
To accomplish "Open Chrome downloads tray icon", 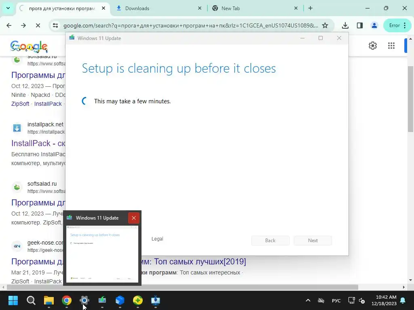I will point(345,25).
